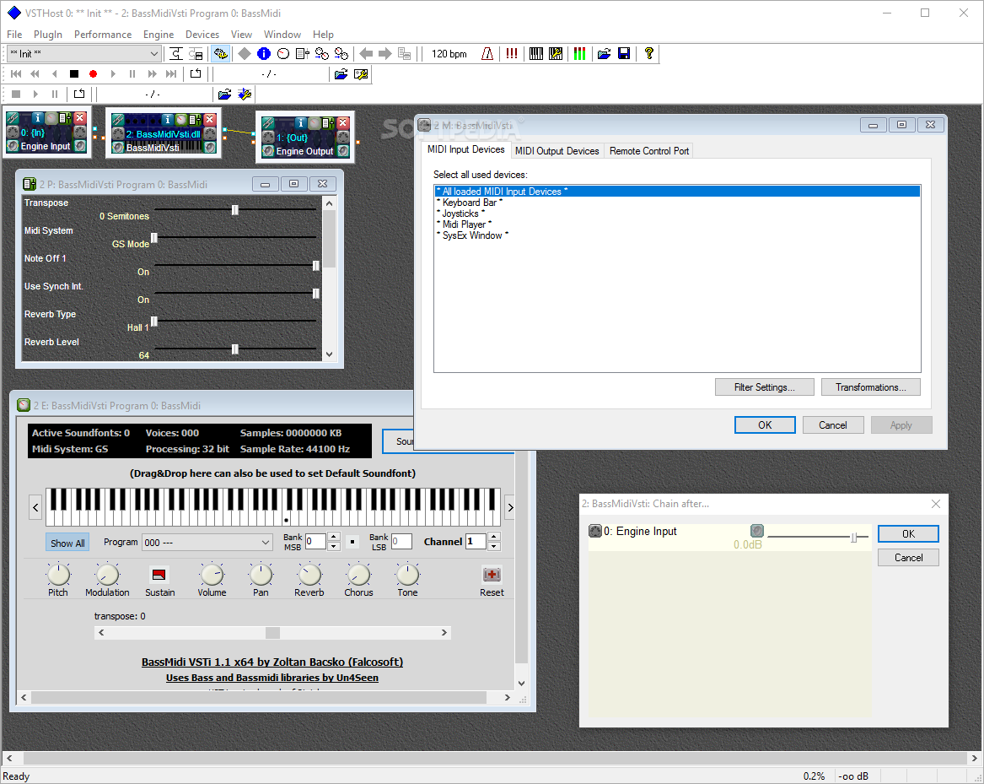
Task: Open the Init bank dropdown
Action: click(154, 54)
